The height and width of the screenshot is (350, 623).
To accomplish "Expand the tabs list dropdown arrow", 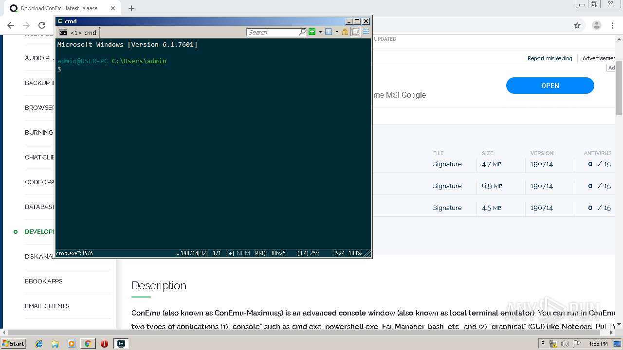I will click(x=337, y=32).
